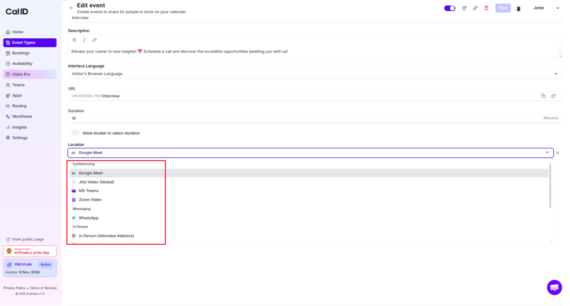This screenshot has height=306, width=570.
Task: Click the Save button
Action: pos(503,8)
